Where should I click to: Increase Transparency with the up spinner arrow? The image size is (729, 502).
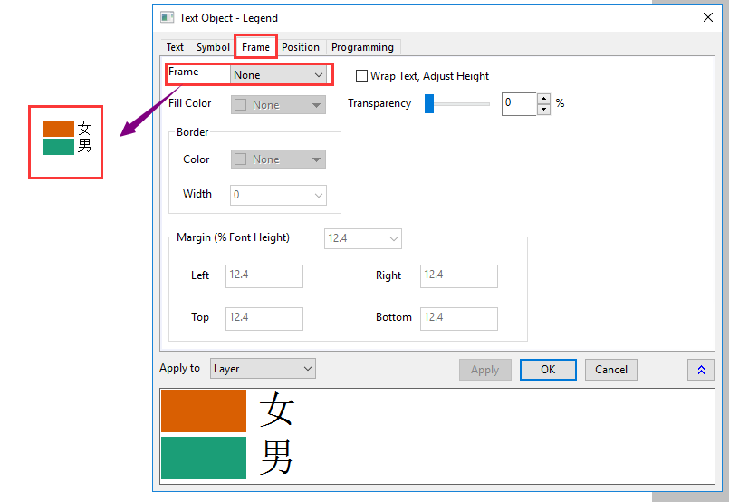(x=543, y=99)
